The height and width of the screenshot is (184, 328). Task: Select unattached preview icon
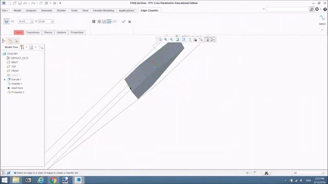pos(104,21)
